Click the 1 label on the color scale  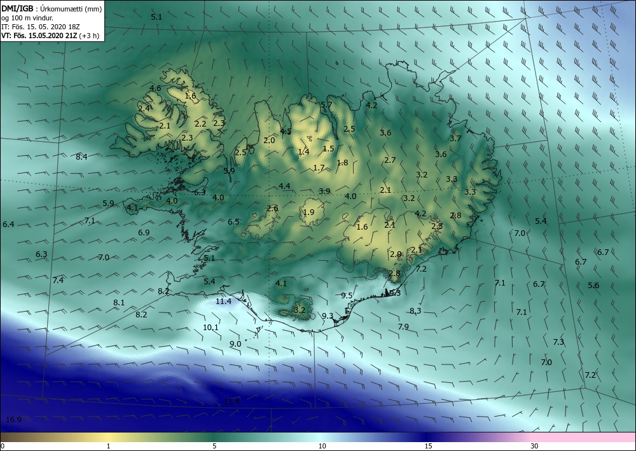tap(108, 446)
